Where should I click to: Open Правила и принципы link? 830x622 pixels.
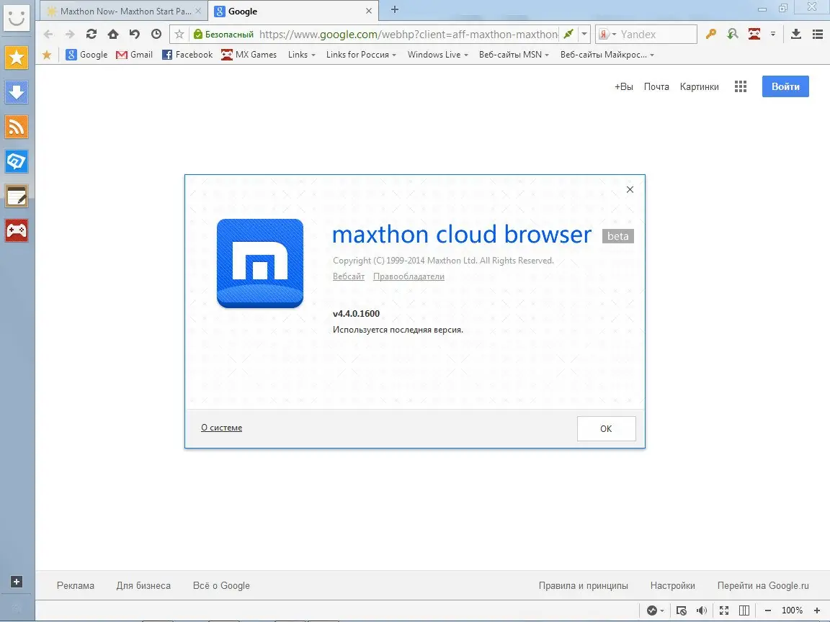(584, 585)
